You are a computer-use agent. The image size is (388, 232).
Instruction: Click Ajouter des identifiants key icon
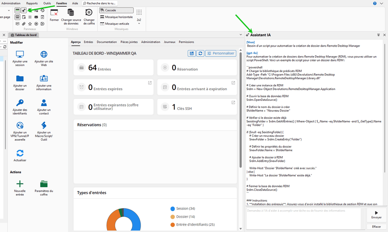(x=20, y=103)
